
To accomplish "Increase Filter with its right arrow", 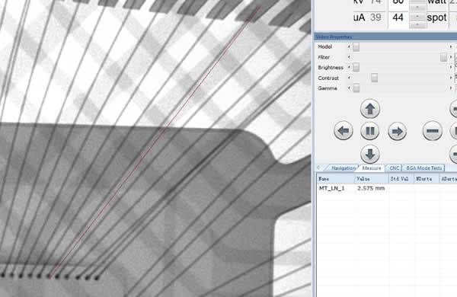I will (x=451, y=57).
